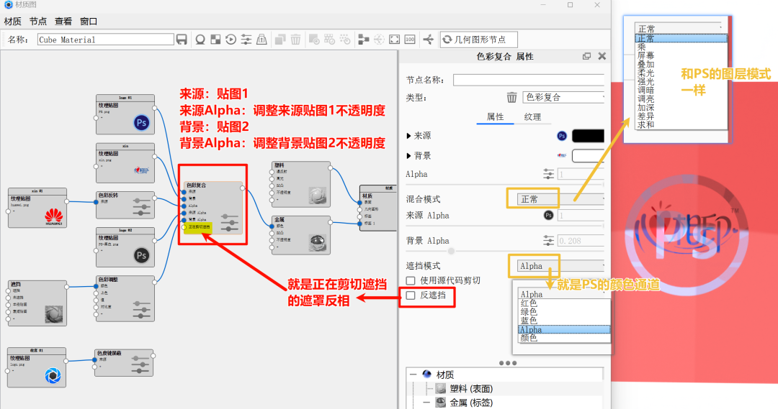Open the white 背景 color swatch
Image resolution: width=778 pixels, height=409 pixels.
click(x=589, y=155)
